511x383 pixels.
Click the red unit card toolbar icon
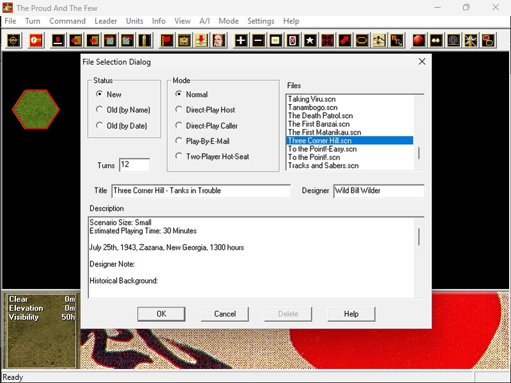[x=293, y=40]
